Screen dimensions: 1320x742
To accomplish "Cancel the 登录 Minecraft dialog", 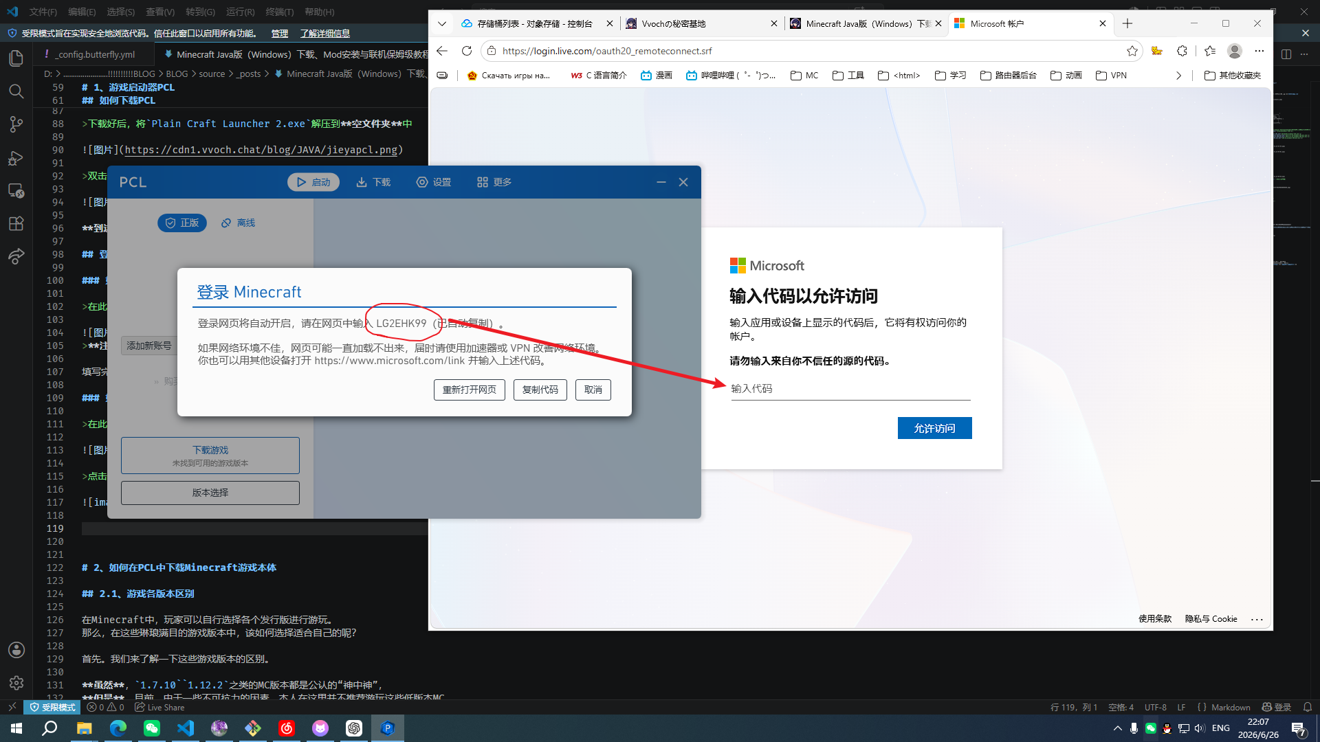I will 593,390.
